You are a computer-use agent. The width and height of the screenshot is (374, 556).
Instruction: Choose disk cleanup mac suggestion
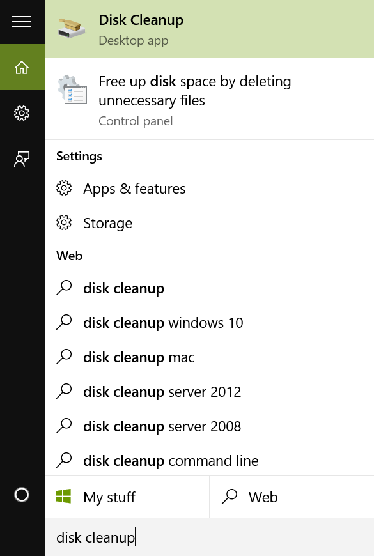click(x=209, y=357)
